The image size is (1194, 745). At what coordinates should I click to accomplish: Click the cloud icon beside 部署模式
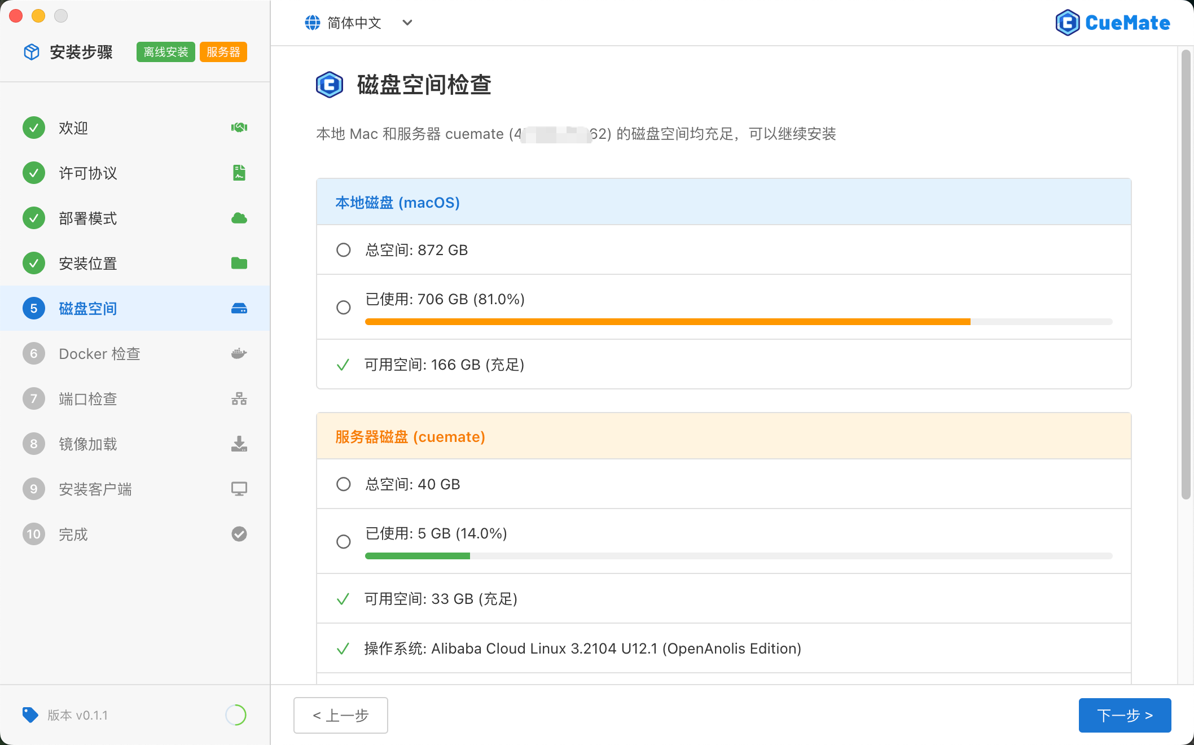[239, 218]
